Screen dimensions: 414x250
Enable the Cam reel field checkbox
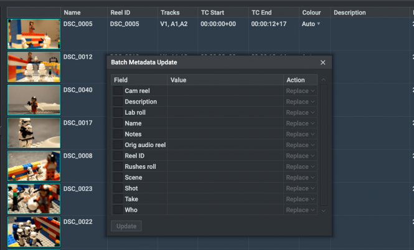pos(118,90)
